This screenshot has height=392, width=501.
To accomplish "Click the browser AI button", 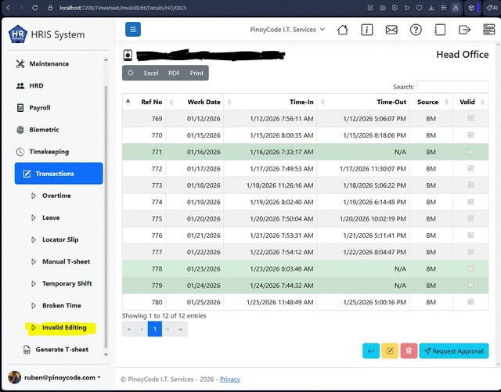I will click(492, 8).
